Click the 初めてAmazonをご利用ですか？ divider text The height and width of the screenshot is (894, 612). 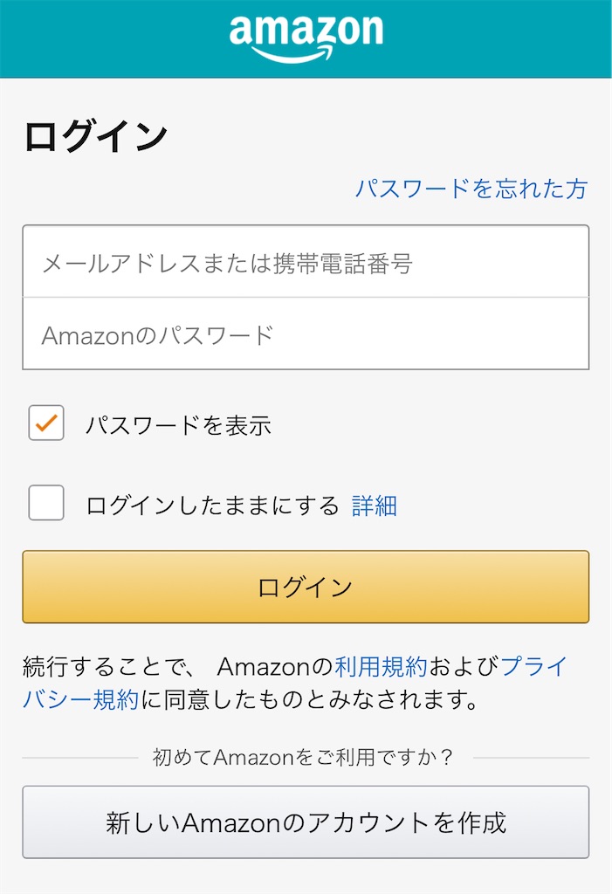coord(302,757)
